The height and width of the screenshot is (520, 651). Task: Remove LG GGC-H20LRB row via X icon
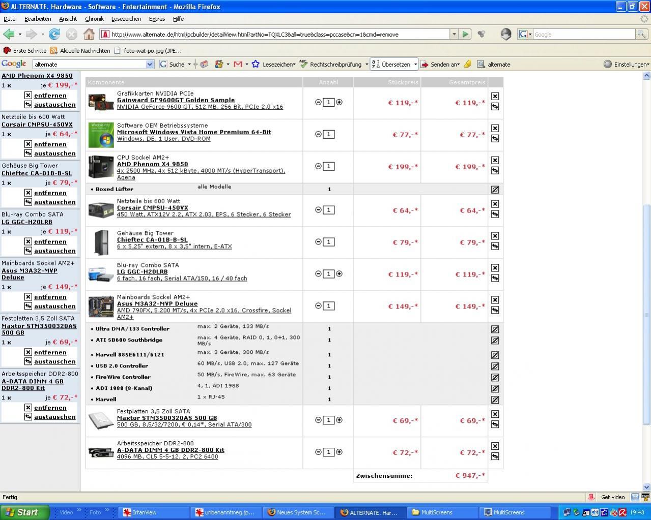[x=495, y=268]
